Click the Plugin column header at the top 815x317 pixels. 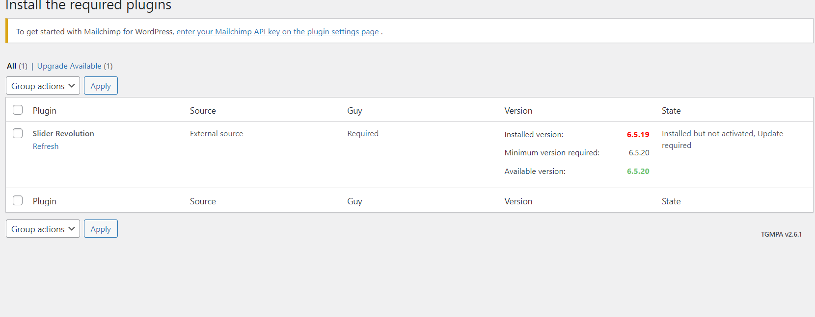(45, 111)
